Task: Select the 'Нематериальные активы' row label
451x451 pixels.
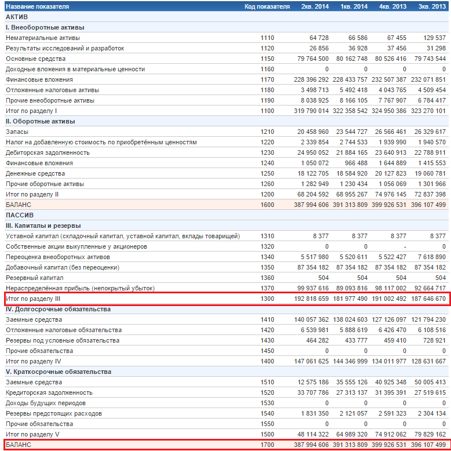Action: [43, 38]
